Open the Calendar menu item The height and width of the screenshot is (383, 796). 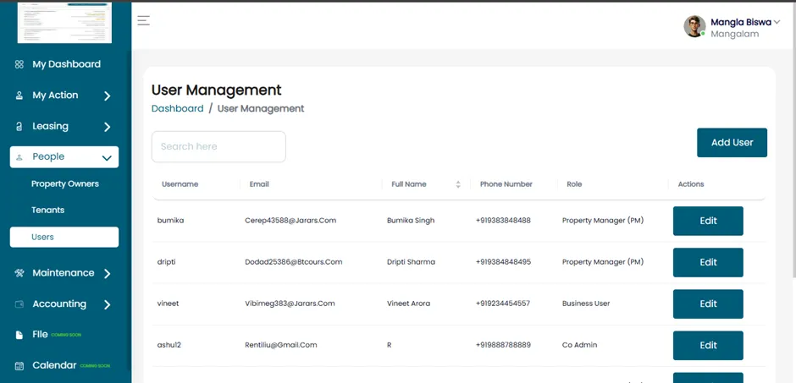pos(54,365)
